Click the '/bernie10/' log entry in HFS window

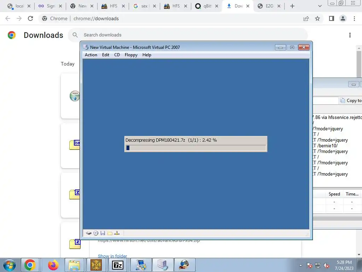pos(326,146)
